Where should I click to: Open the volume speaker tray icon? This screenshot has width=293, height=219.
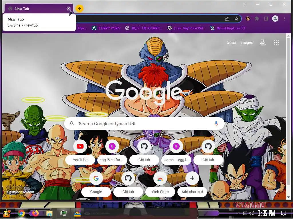tap(252, 213)
